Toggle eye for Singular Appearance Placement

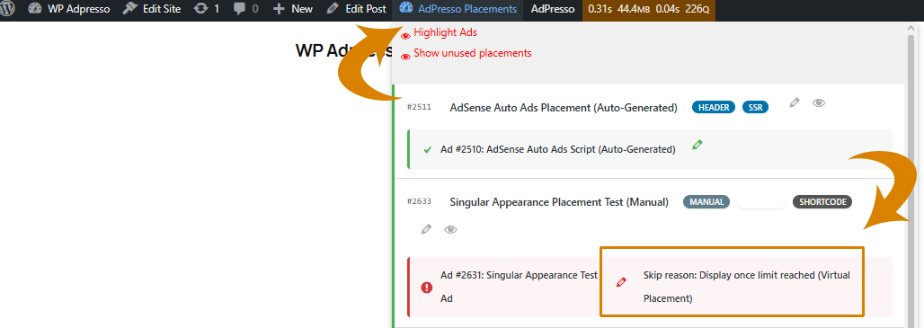tap(450, 230)
